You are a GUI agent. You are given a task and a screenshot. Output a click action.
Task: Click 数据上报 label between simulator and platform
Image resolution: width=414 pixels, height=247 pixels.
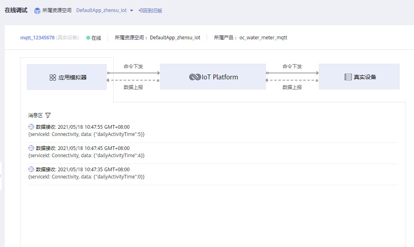pos(133,87)
